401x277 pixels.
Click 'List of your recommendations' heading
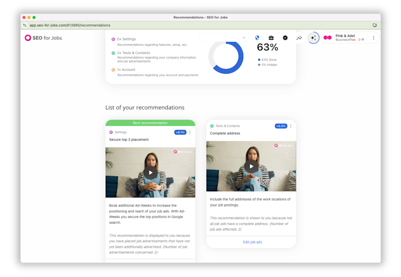pos(145,108)
